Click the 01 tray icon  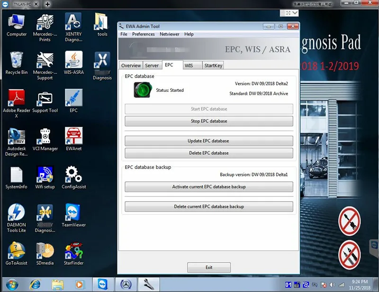point(288,285)
